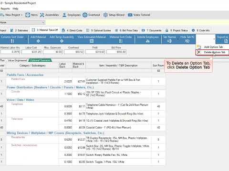Select the 3: Material Take-Off tab
Image resolution: width=229 pixels, height=171 pixels.
[x=45, y=30]
